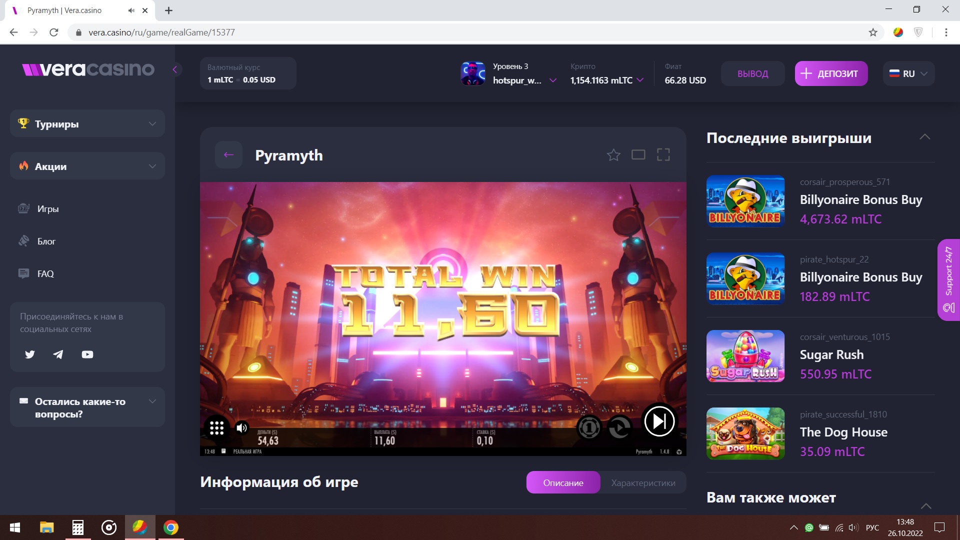Open Twitter social link
Image resolution: width=960 pixels, height=540 pixels.
pos(30,354)
